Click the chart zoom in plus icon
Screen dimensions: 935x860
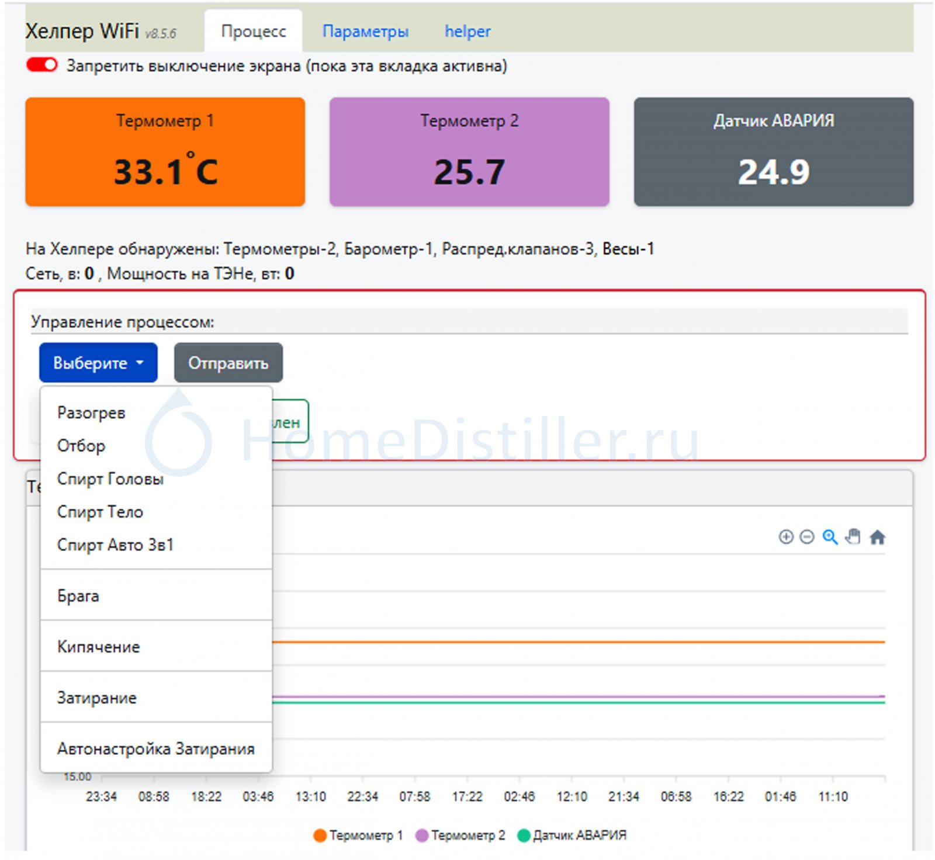coord(786,537)
